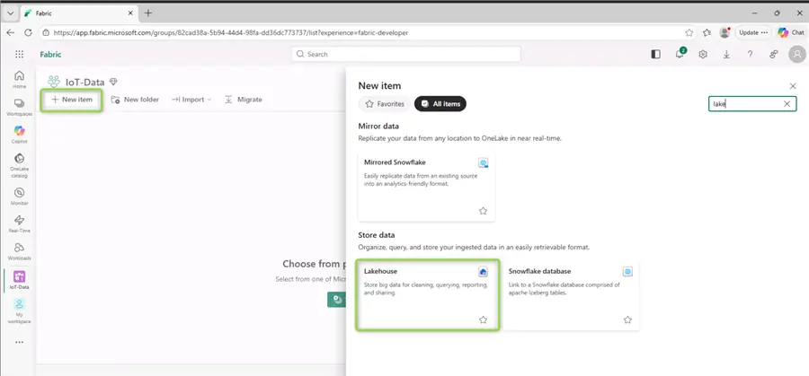The width and height of the screenshot is (809, 376).
Task: Open the Help question mark
Action: click(x=751, y=54)
